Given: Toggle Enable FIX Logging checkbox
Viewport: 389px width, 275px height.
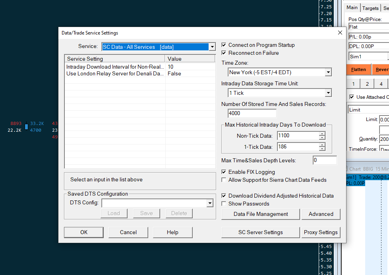Looking at the screenshot, I should [224, 172].
